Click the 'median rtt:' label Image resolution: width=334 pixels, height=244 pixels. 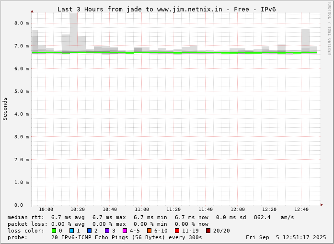[26, 217]
